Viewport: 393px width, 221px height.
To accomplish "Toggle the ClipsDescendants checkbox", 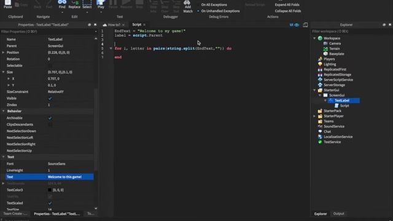I will pos(50,125).
